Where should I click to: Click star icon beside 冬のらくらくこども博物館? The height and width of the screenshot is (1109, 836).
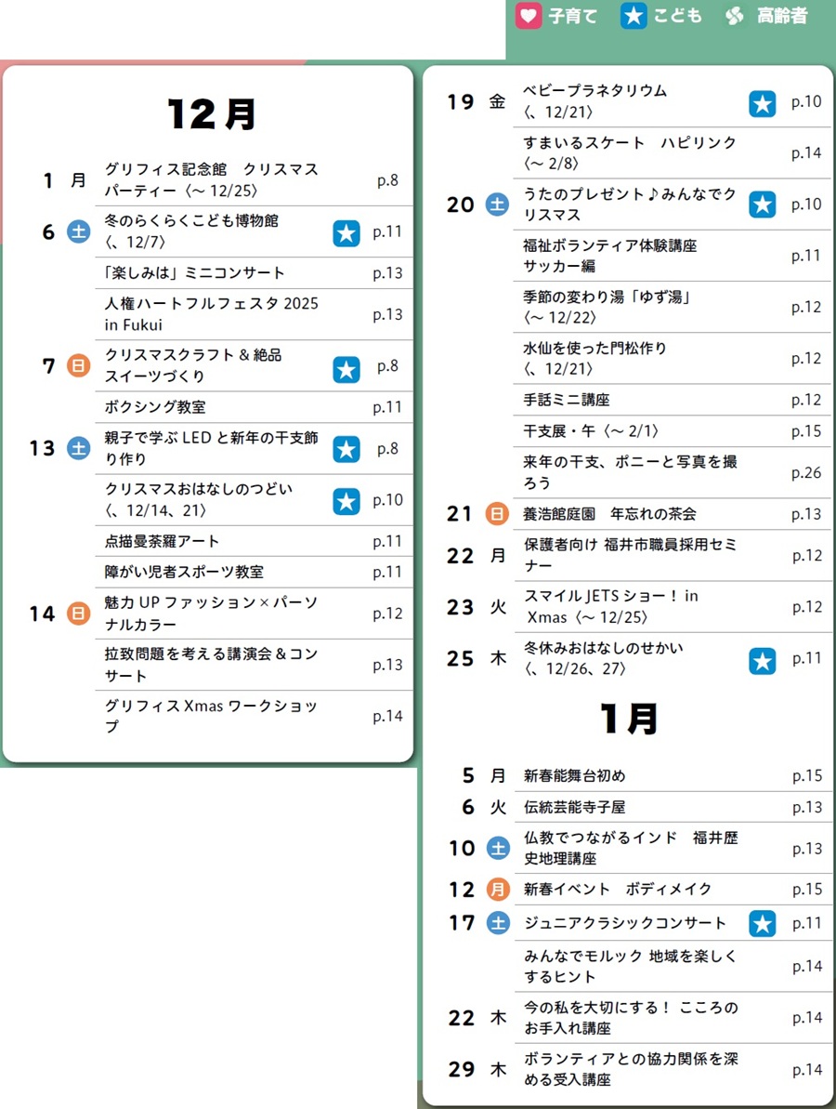(x=346, y=232)
